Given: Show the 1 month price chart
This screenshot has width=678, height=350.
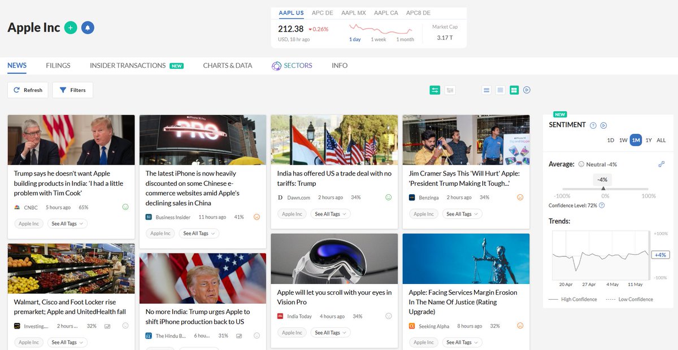Looking at the screenshot, I should pos(405,40).
